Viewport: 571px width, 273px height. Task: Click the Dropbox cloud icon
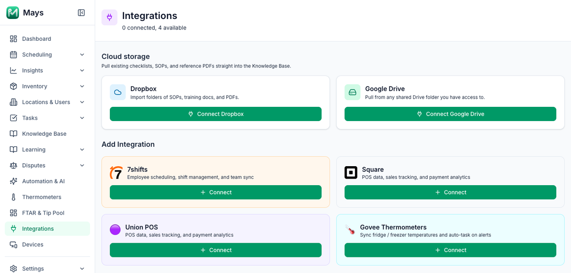118,93
